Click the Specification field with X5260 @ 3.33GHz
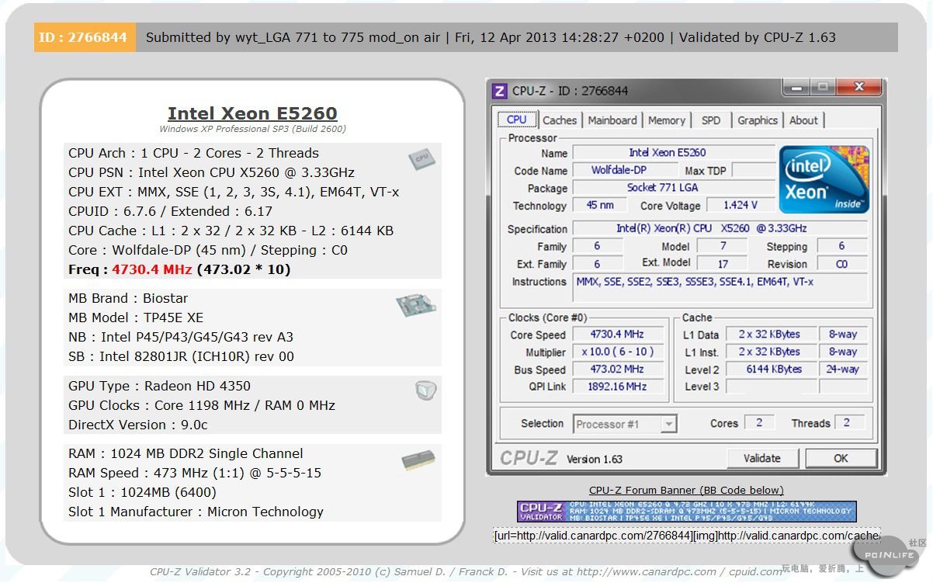 720,228
